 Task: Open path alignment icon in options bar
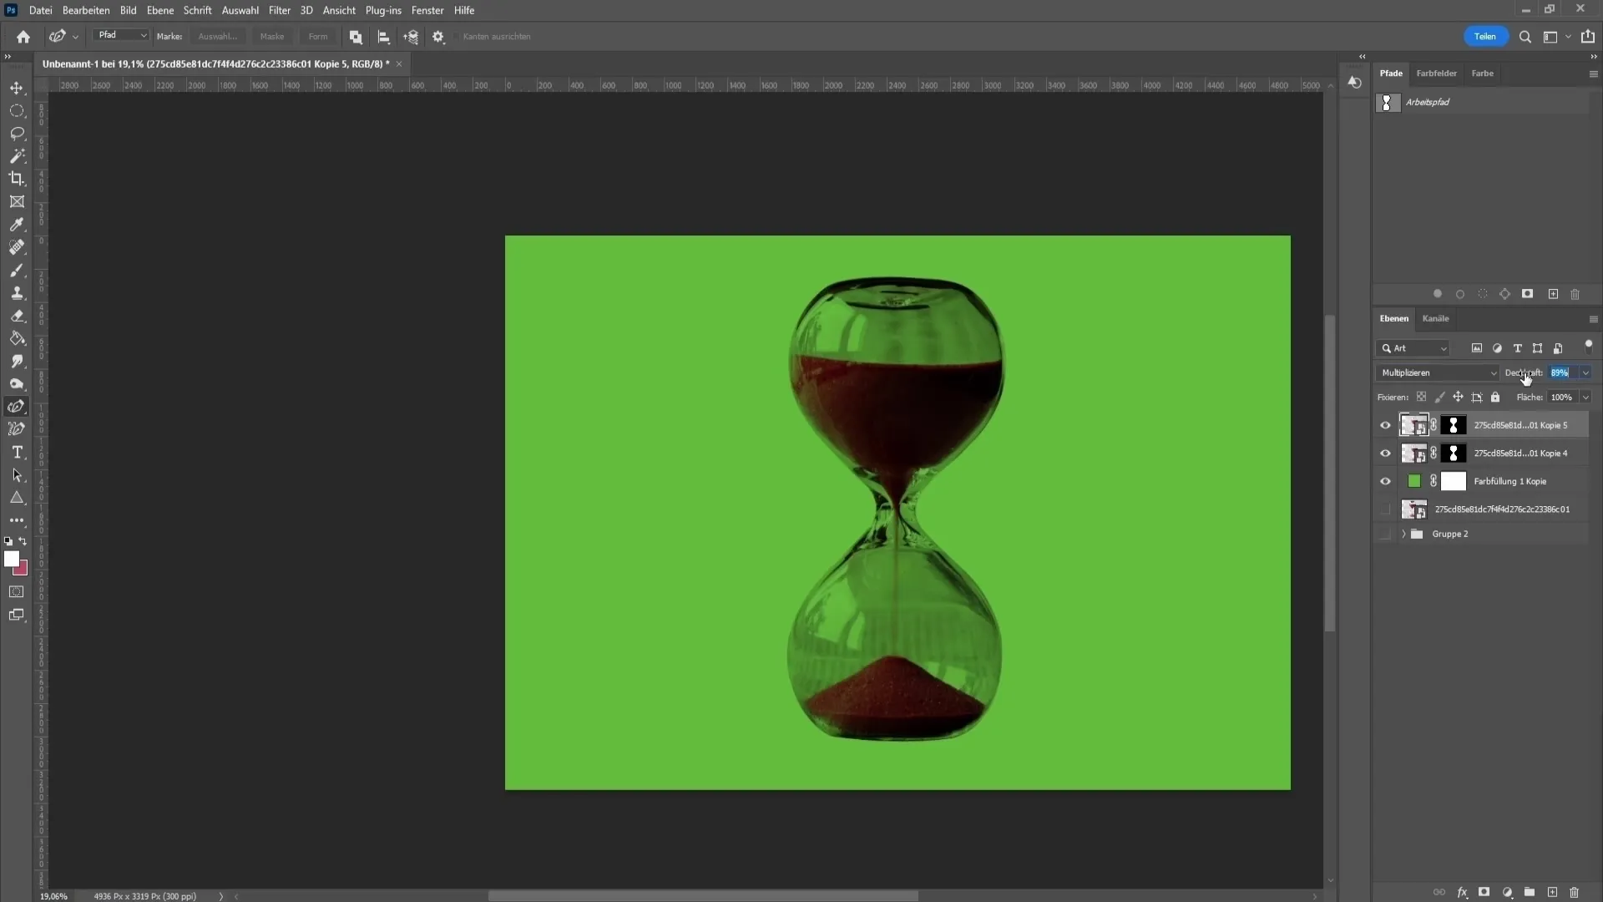(383, 37)
